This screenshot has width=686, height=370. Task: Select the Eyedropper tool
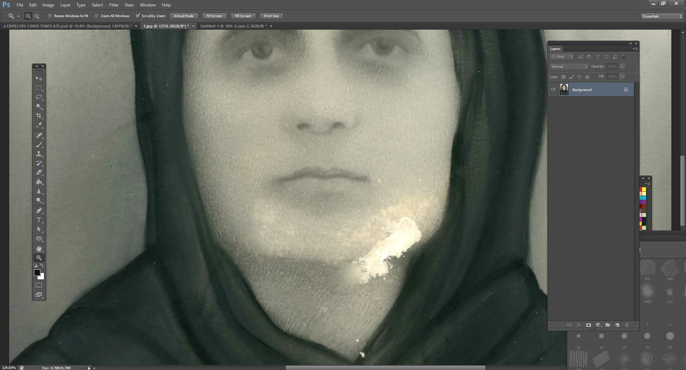point(39,125)
